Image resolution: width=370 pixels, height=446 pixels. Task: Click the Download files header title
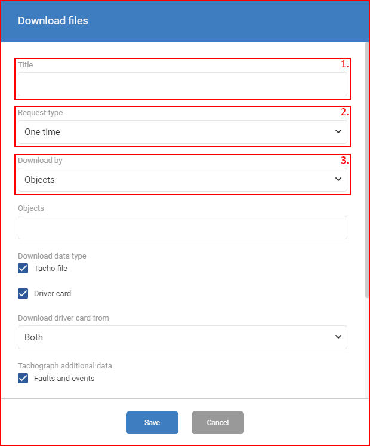coord(53,21)
